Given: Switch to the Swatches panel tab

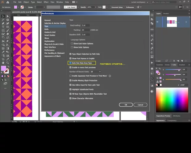Looking at the screenshot, I should point(160,65).
